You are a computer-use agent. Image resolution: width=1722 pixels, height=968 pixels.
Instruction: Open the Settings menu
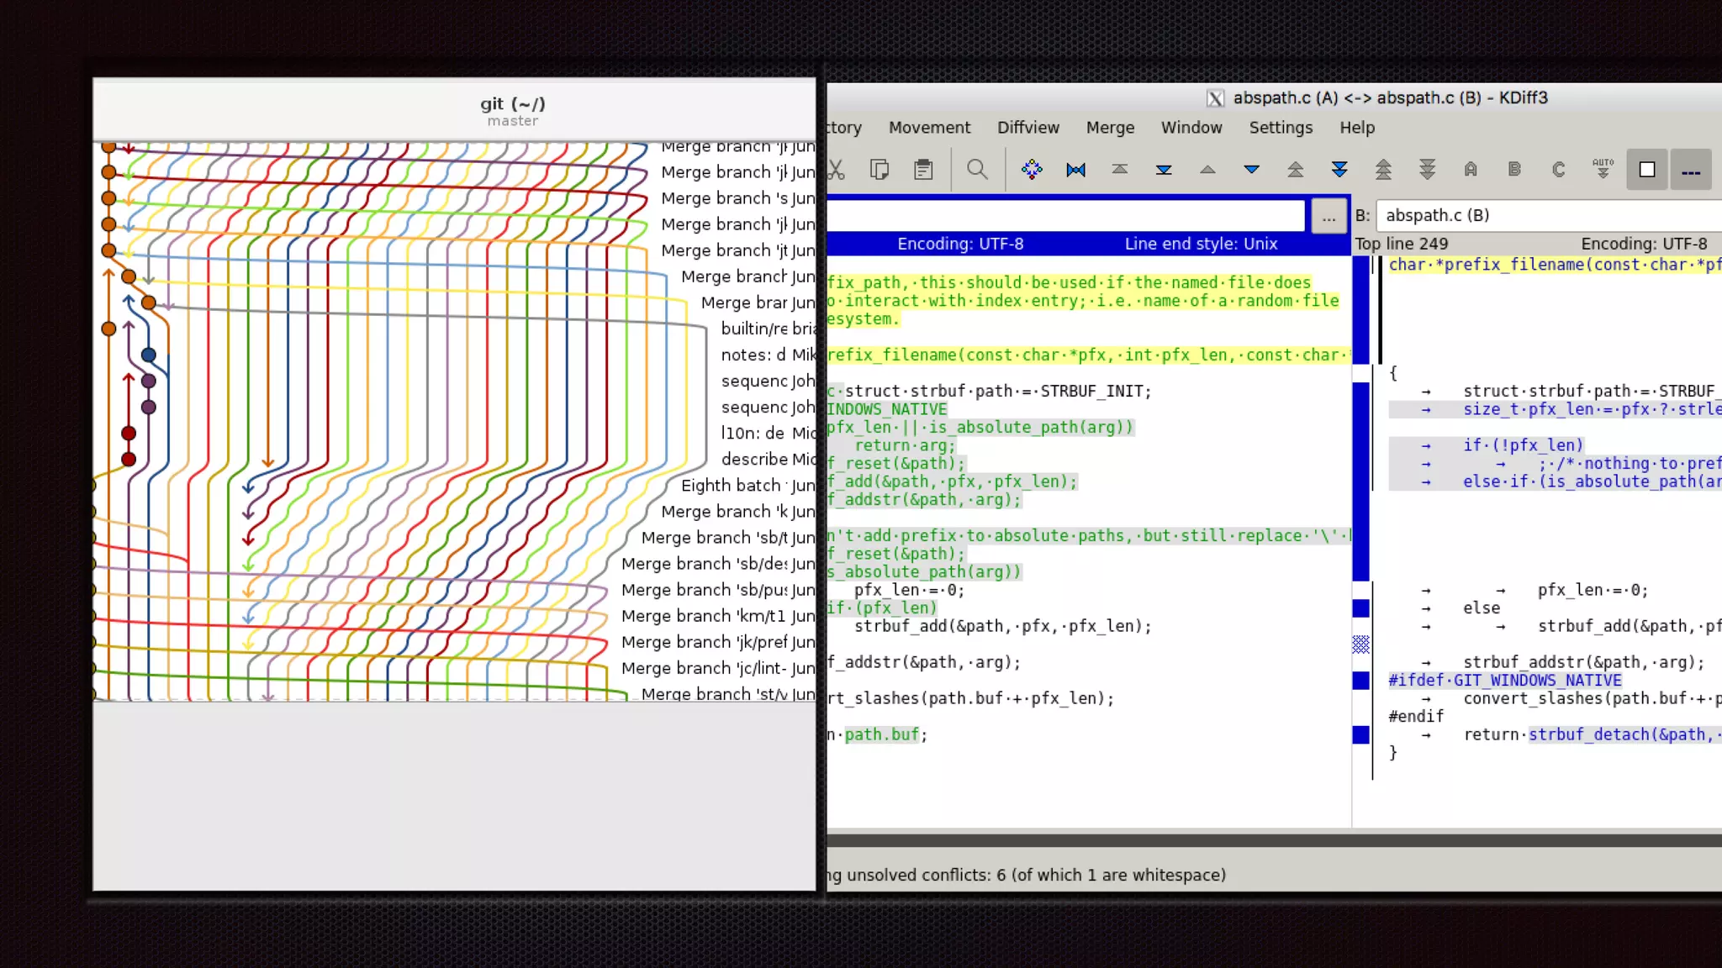(x=1281, y=128)
